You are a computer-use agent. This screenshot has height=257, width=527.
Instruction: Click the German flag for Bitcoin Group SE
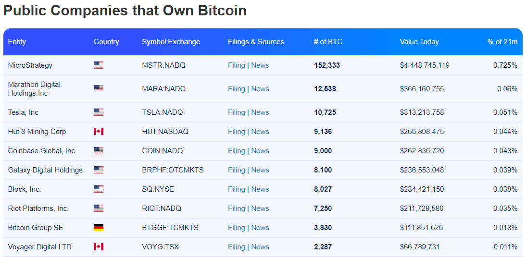coord(99,227)
